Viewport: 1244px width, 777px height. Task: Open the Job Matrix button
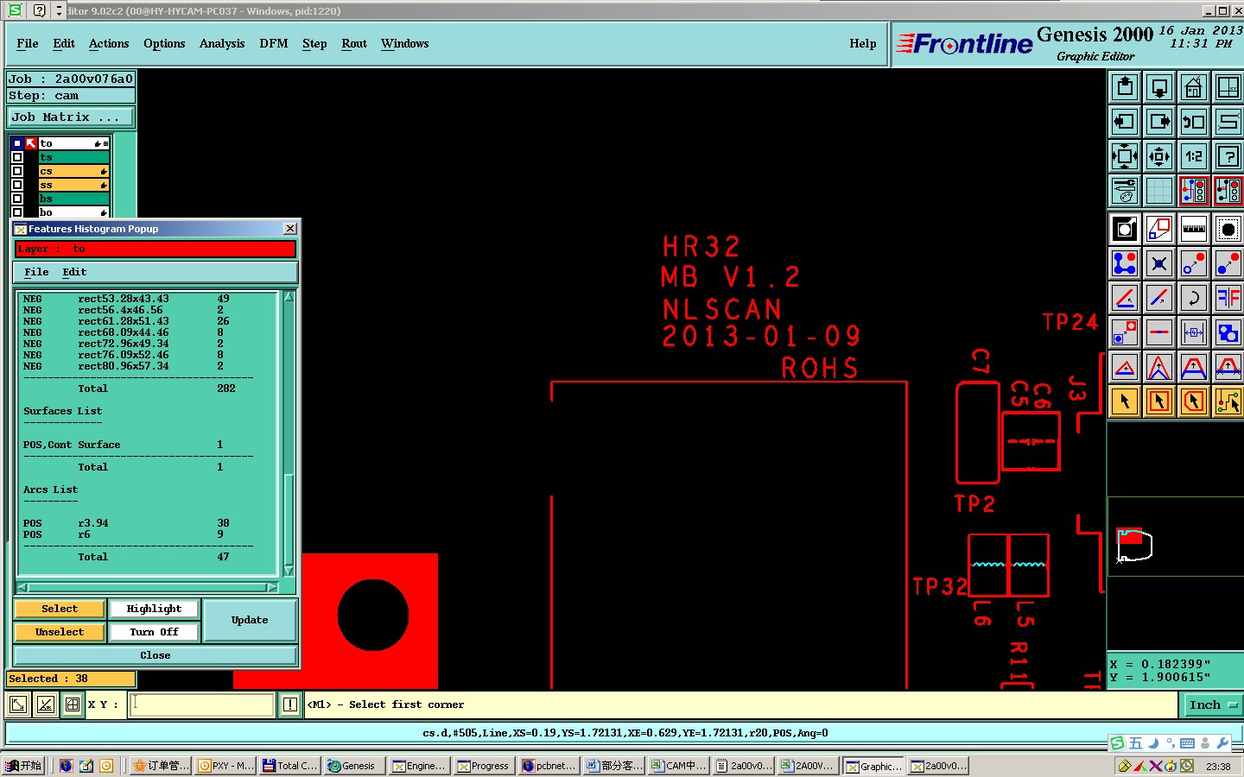click(71, 117)
